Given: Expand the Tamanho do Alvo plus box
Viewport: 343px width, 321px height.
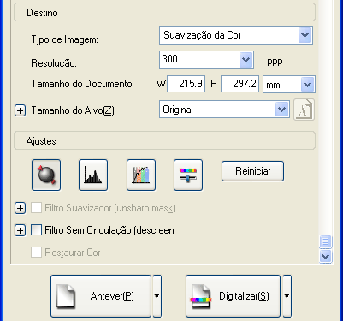Looking at the screenshot, I should (x=20, y=110).
